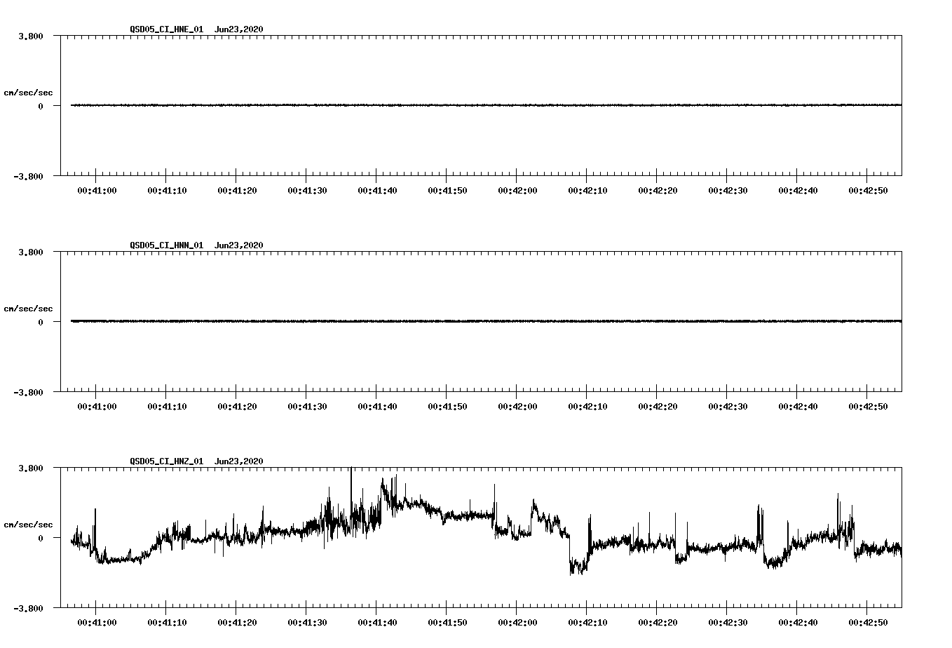952x648 pixels.
Task: Select Jun23,2020 date on HNZ plot
Action: pos(239,461)
